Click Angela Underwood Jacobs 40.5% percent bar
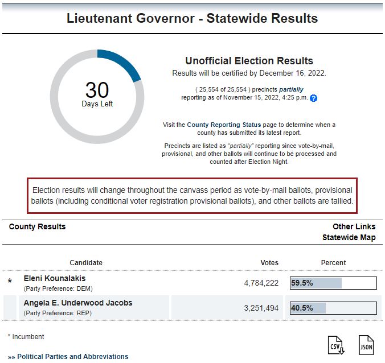385x363 pixels. tap(333, 308)
